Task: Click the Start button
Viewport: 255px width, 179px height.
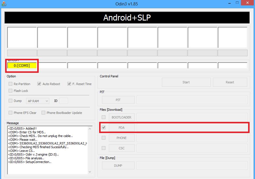Action: 186,82
